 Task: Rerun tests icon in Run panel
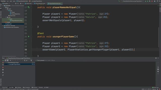click(3, 60)
